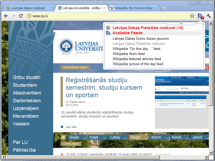This screenshot has height=161, width=215.
Task: Click the browser back arrow
Action: [x=6, y=16]
